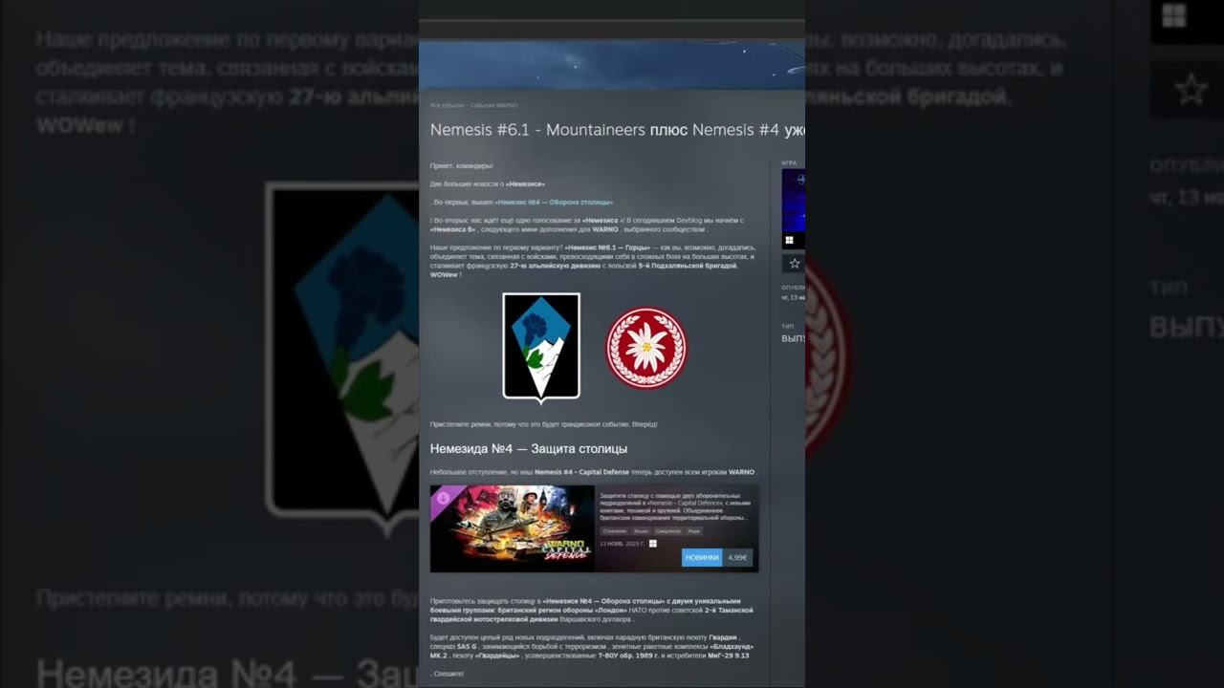
Task: Click the 'ИГРА' sidebar label
Action: 789,163
